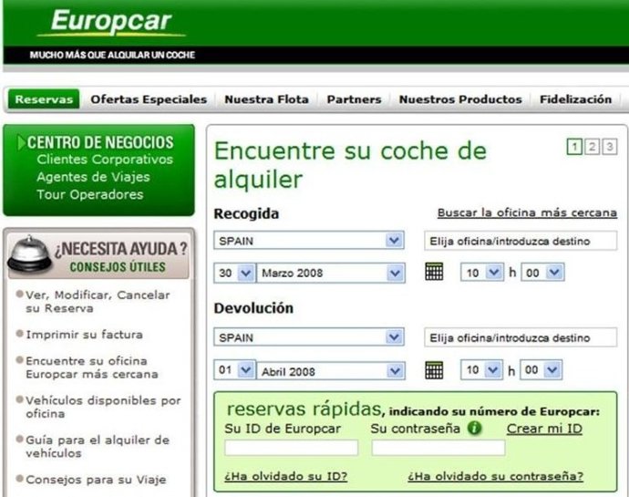This screenshot has height=497, width=629.
Task: Open the return date calendar icon
Action: (434, 370)
